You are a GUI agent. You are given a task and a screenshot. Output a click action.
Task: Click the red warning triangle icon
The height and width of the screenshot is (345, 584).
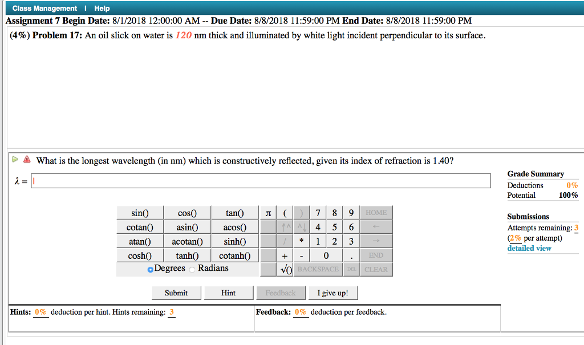point(26,160)
